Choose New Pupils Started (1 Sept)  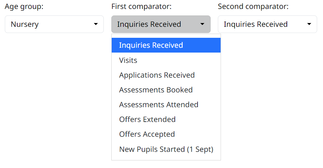click(166, 149)
